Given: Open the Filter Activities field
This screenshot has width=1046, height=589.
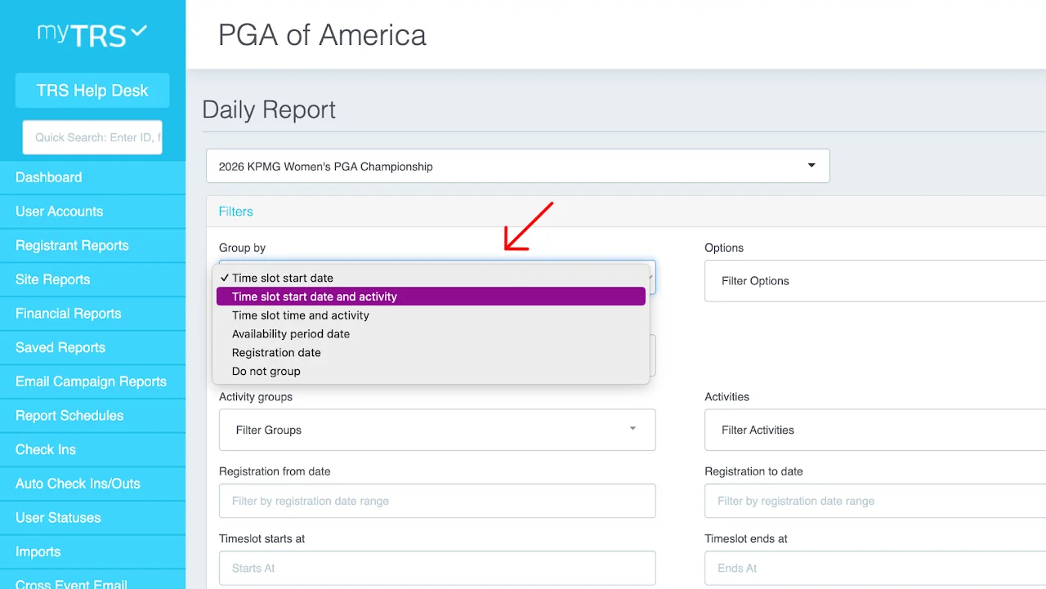Looking at the screenshot, I should coord(875,430).
